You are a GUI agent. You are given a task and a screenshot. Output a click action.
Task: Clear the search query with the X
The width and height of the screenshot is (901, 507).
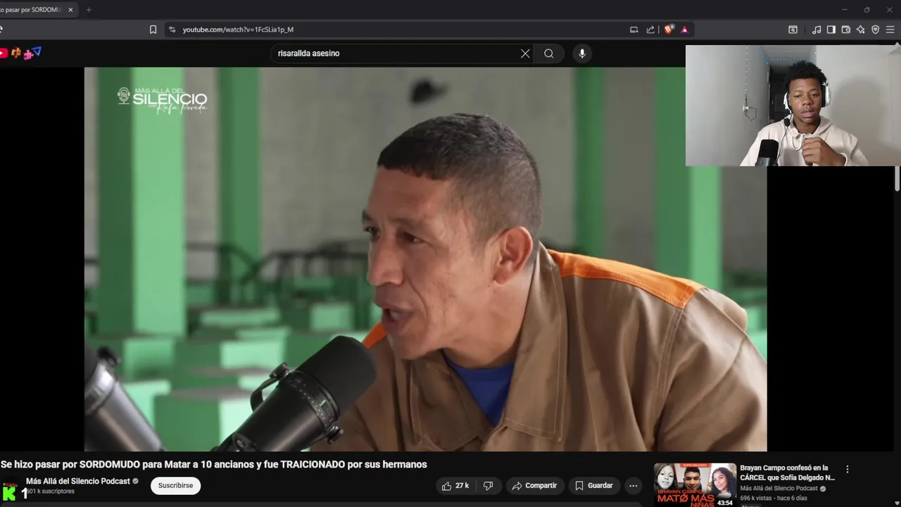click(525, 54)
